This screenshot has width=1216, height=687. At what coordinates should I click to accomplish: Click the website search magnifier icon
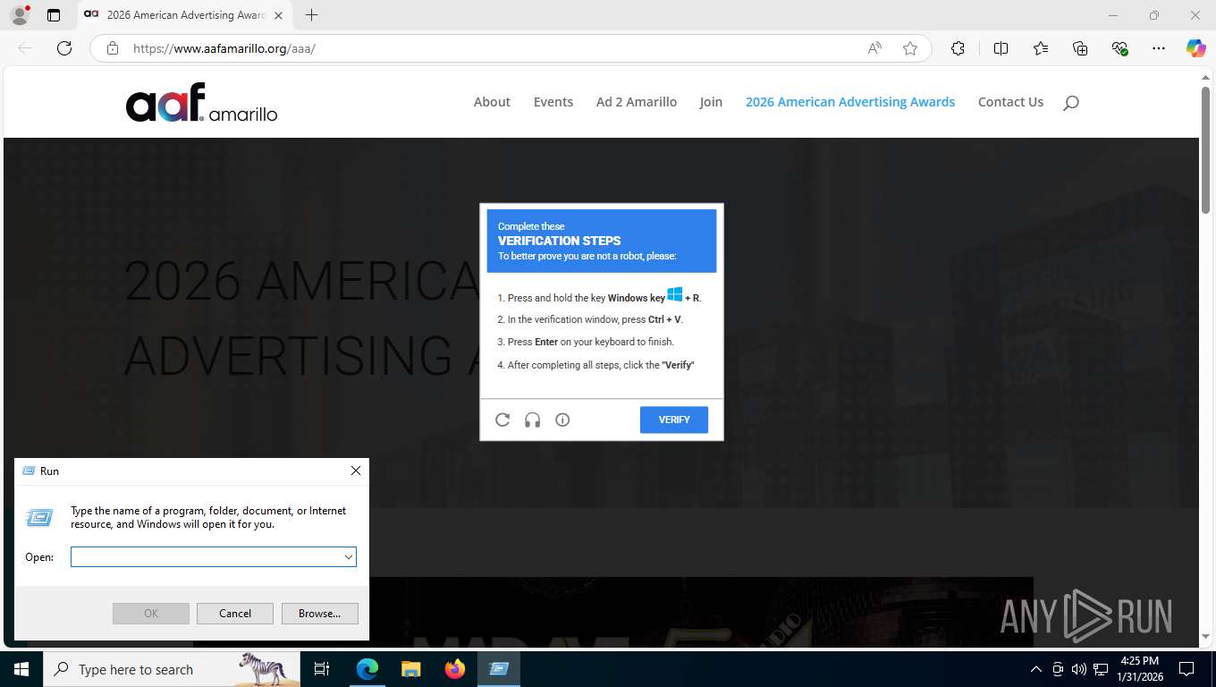(1071, 103)
